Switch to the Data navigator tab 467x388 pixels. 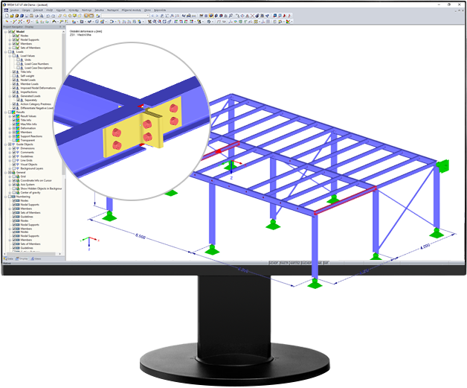[8, 259]
